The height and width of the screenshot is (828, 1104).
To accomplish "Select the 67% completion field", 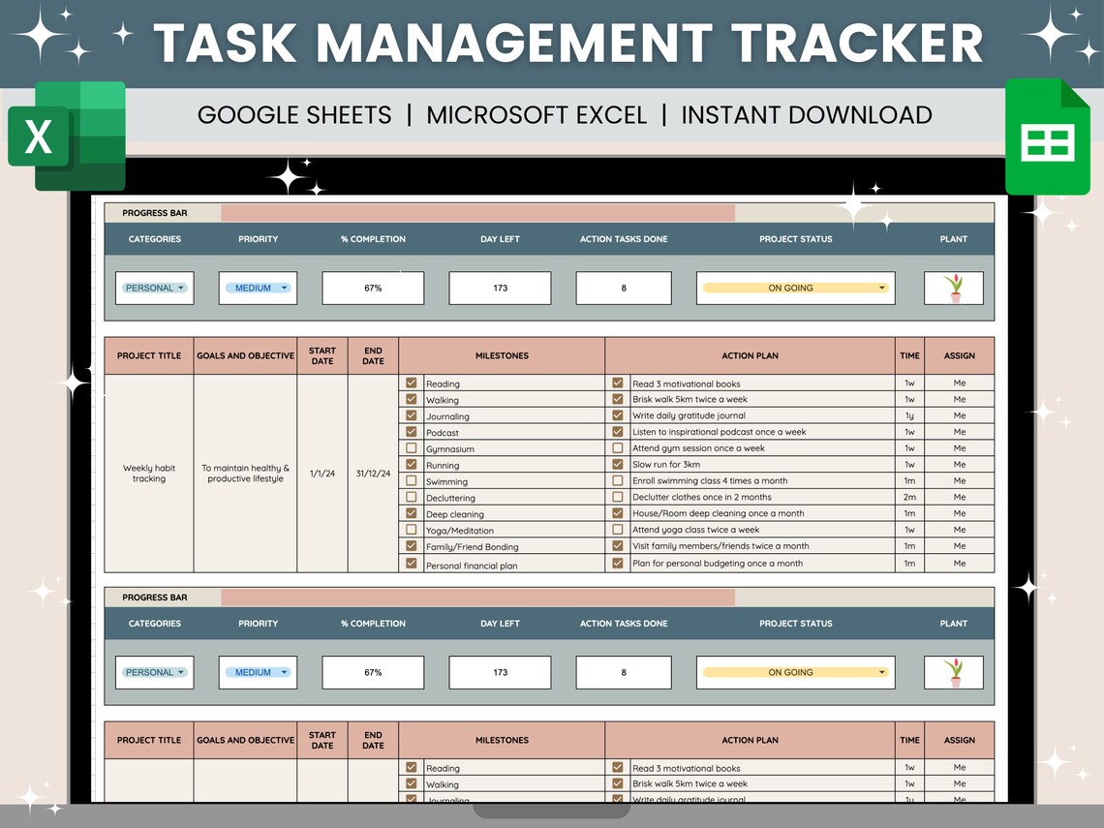I will coord(373,288).
